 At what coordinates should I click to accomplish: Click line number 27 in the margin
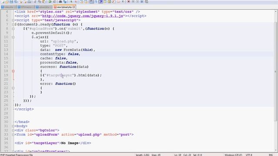point(6,109)
